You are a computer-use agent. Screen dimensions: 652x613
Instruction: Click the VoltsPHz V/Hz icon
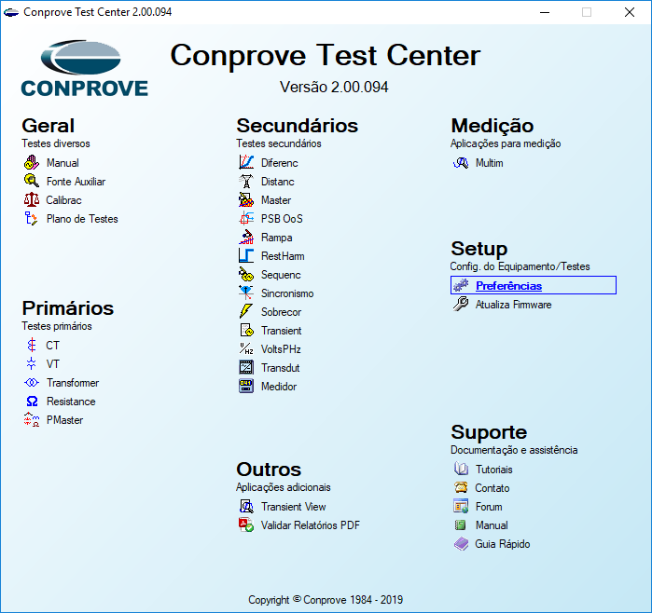point(246,348)
